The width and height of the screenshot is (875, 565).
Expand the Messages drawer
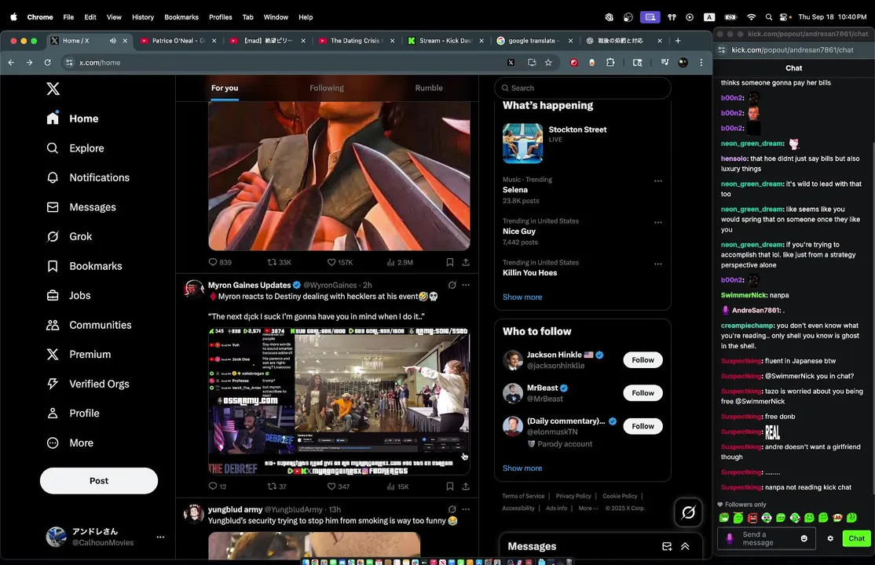tap(685, 547)
